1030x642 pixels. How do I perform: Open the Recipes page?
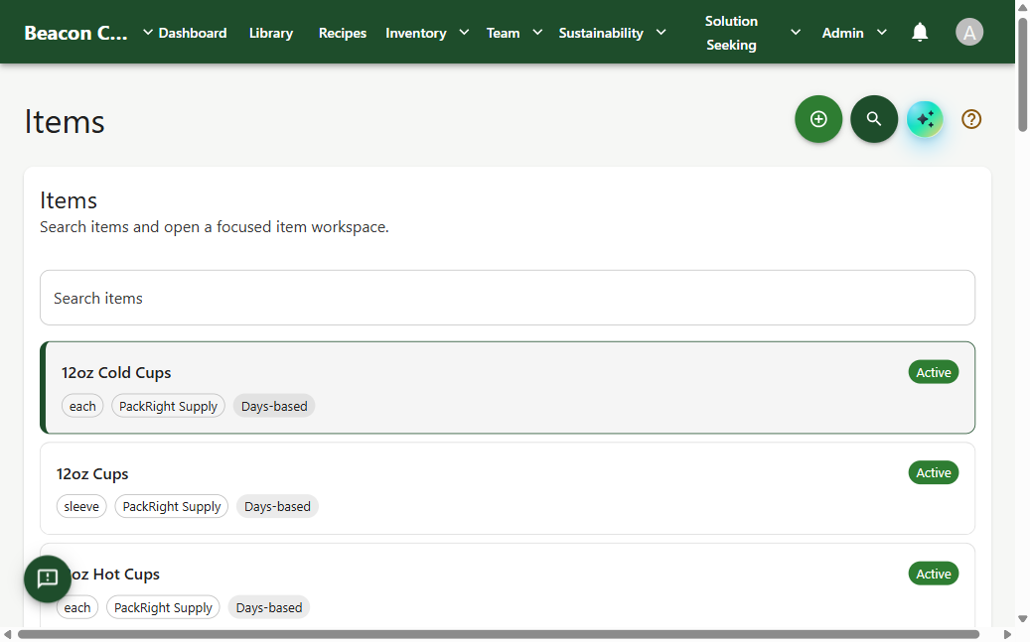343,33
